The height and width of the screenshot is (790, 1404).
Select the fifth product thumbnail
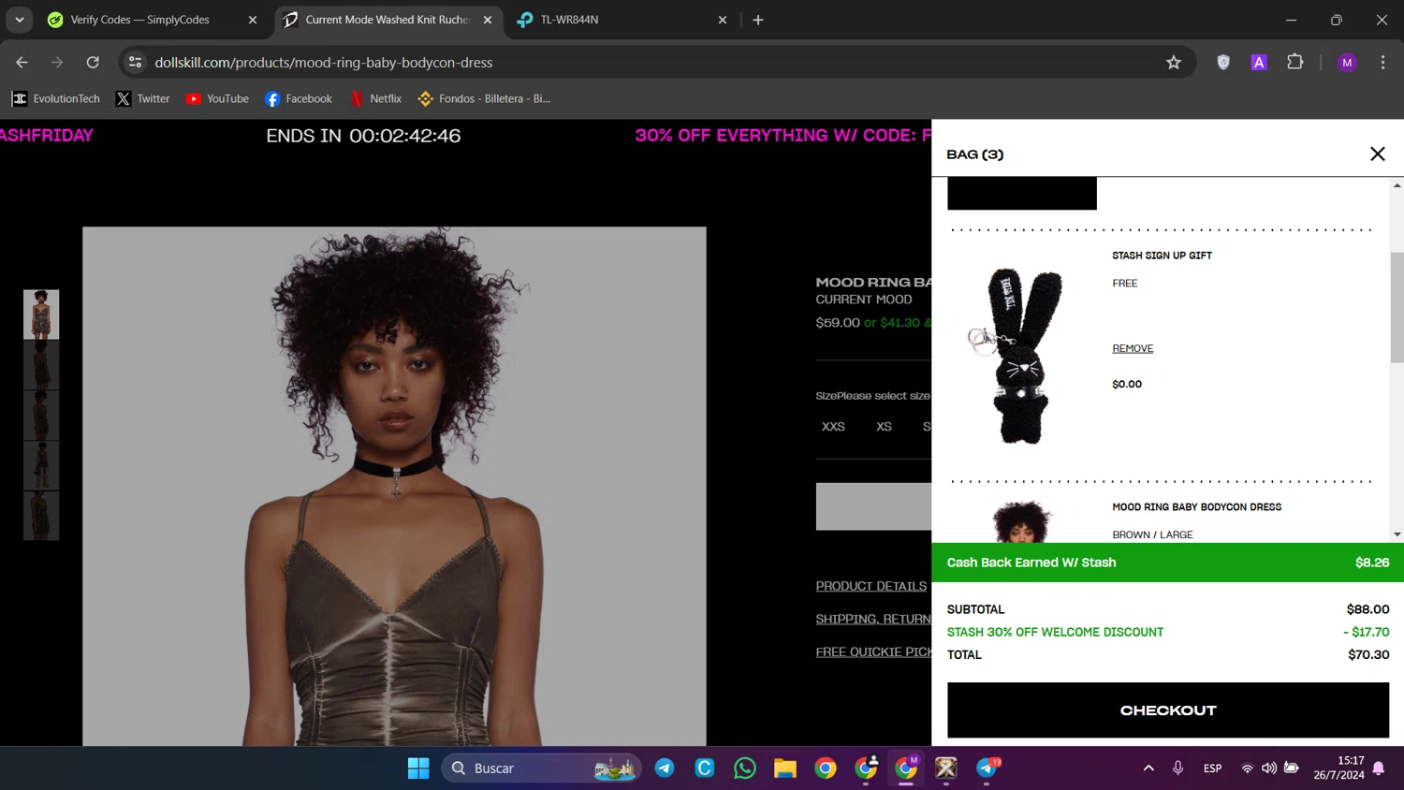click(41, 516)
